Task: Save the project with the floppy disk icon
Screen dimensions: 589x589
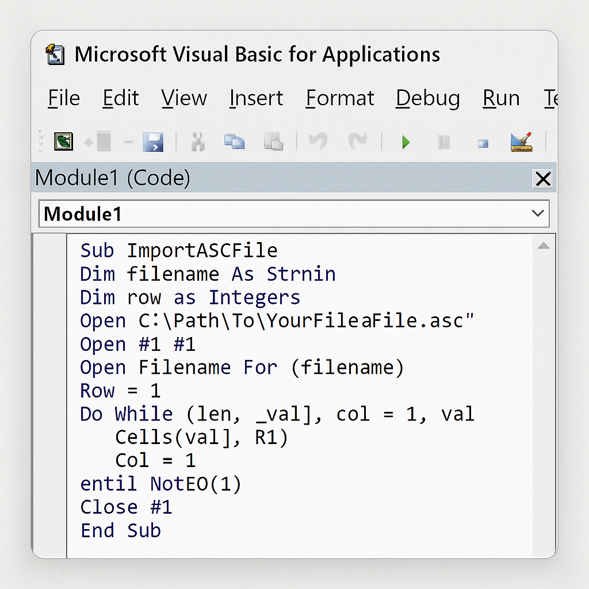Action: [x=153, y=142]
